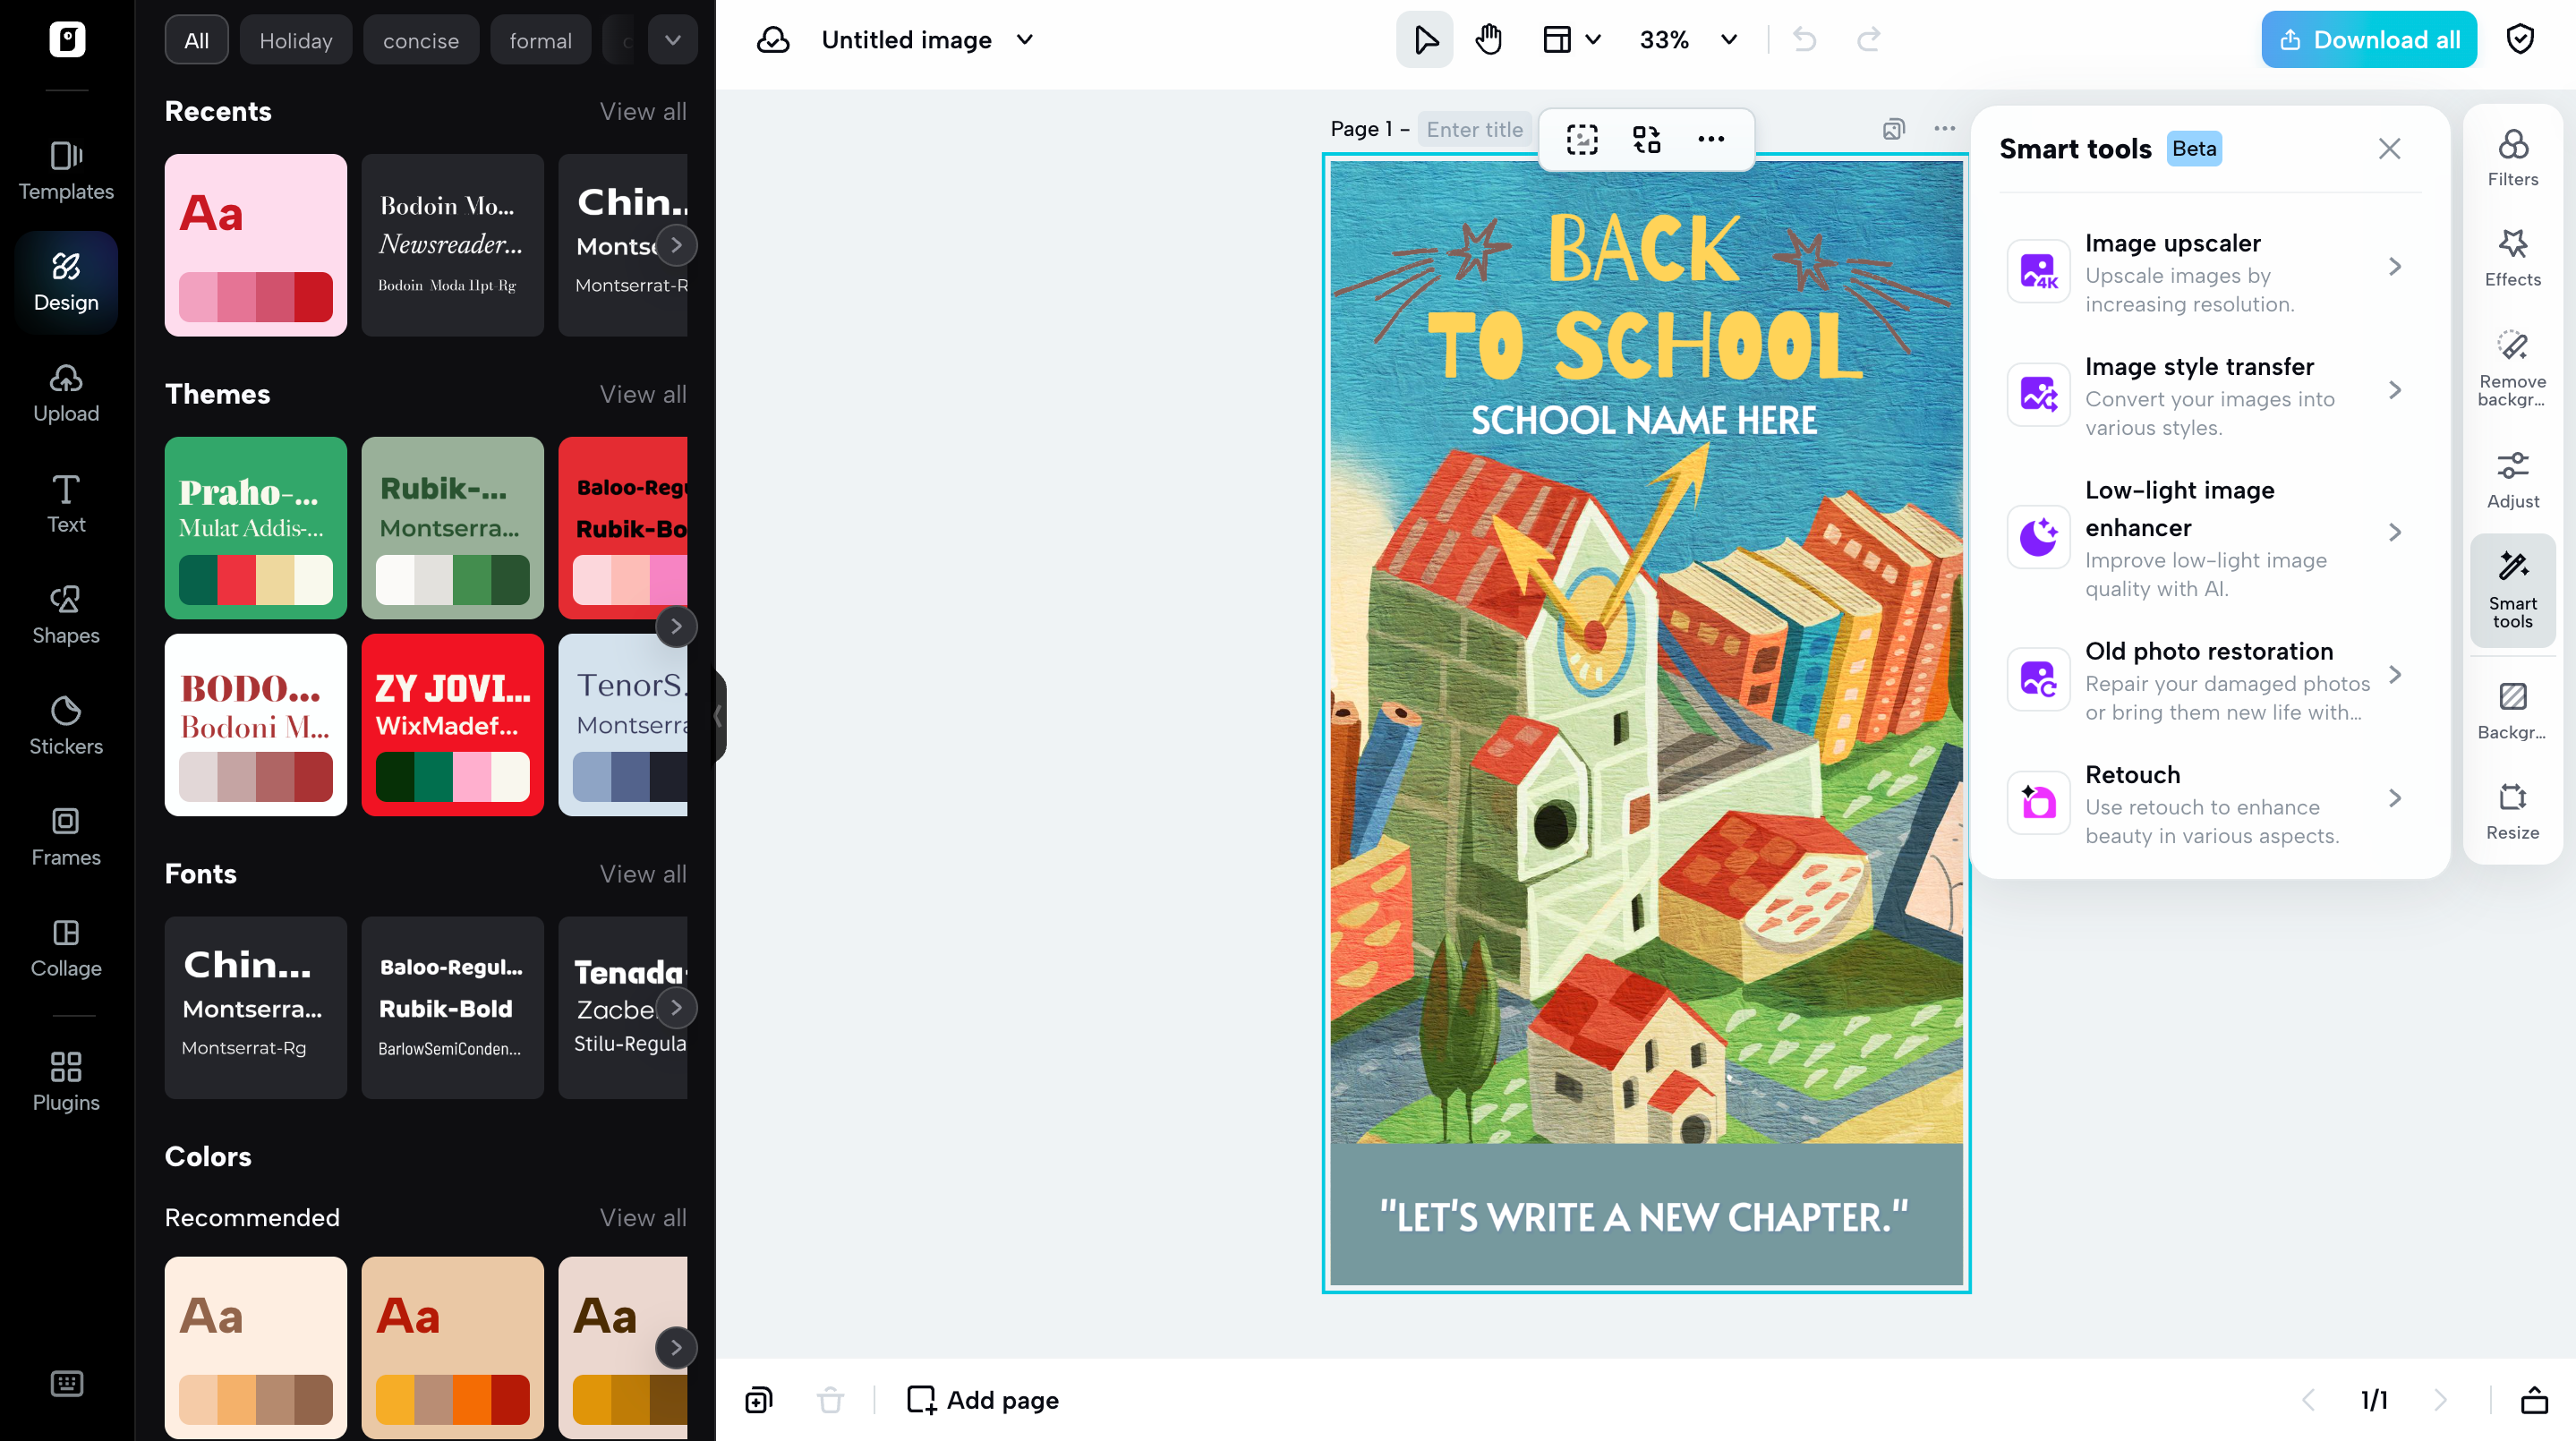The image size is (2576, 1441).
Task: Open the Adjust settings
Action: [x=2512, y=479]
